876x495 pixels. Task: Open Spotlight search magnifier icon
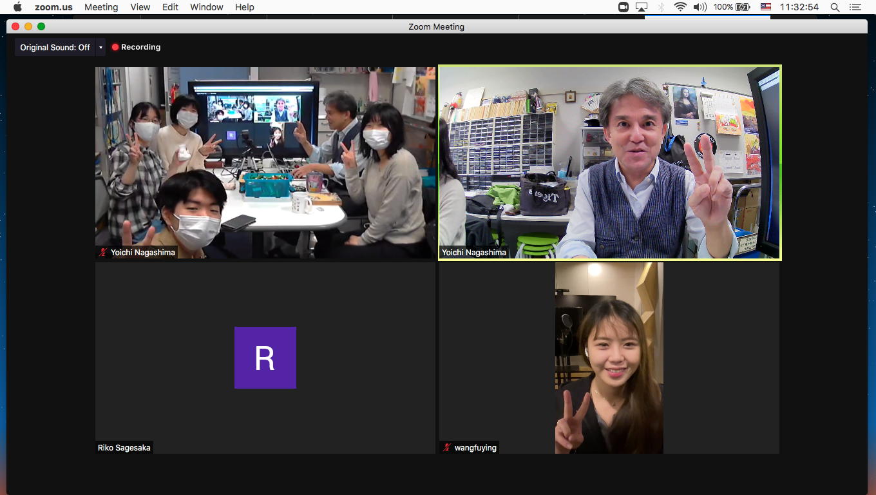pyautogui.click(x=835, y=7)
